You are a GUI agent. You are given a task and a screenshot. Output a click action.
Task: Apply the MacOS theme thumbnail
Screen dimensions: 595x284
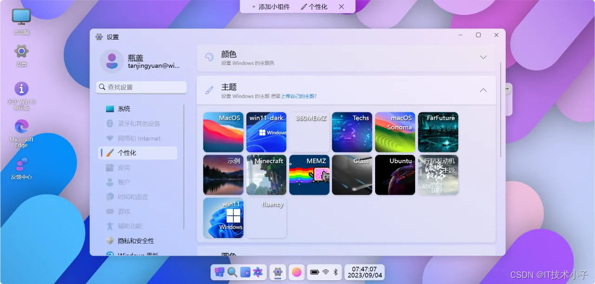[223, 132]
